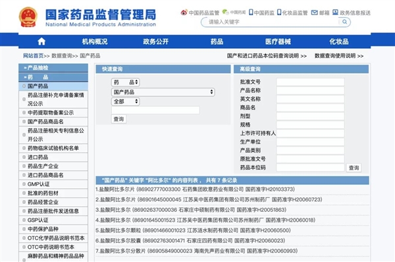Open result 1 盐酸阿比多尔片 石药集团欧意
This screenshot has width=395, height=262.
[x=195, y=189]
